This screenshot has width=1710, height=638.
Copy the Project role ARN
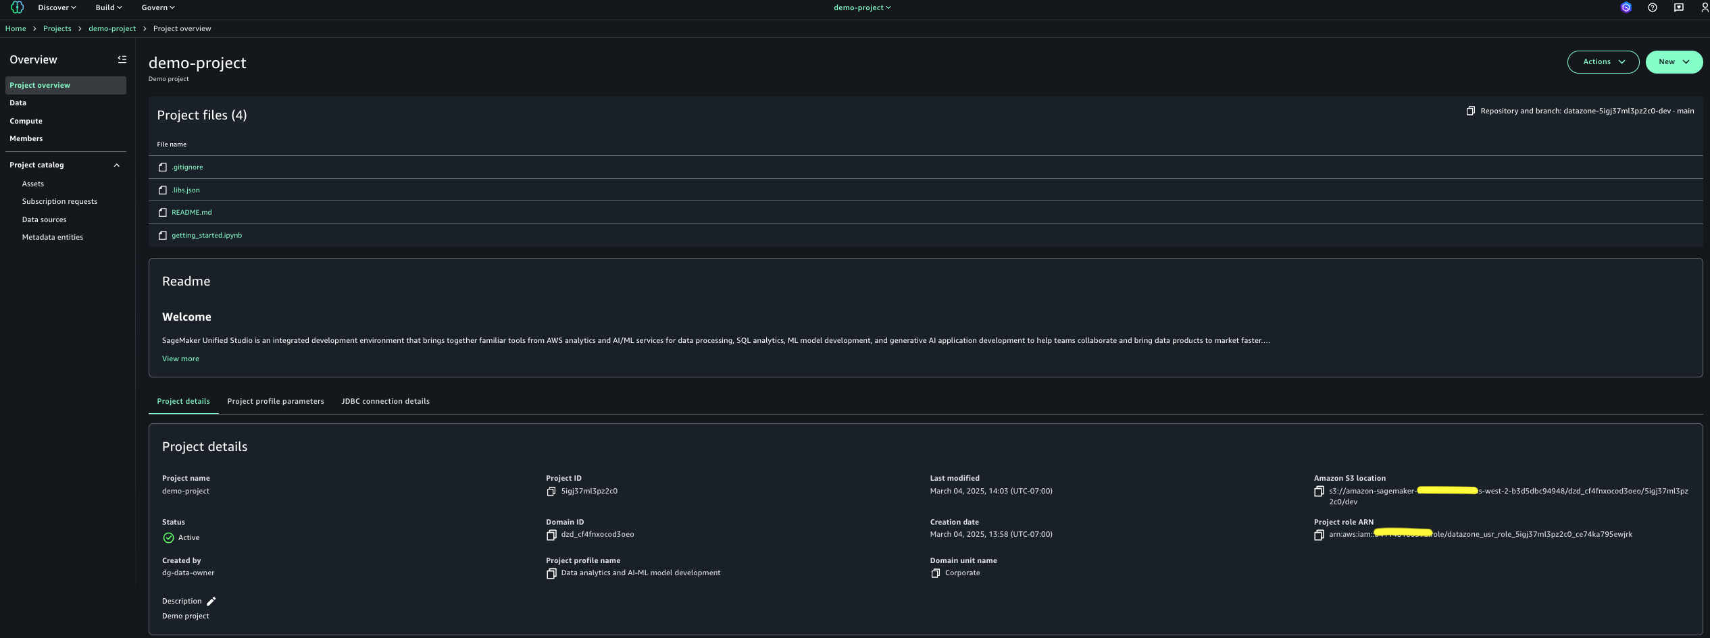tap(1319, 535)
